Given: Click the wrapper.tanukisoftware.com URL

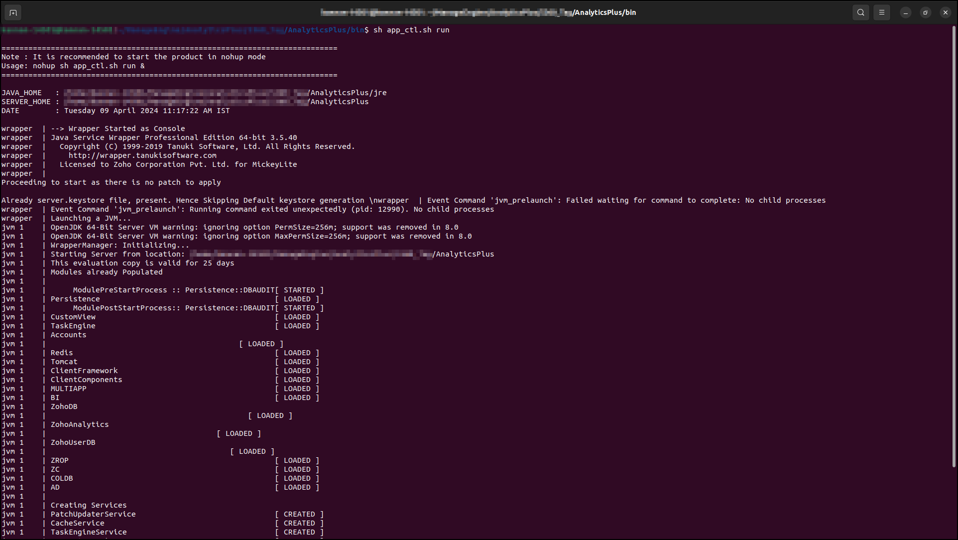Looking at the screenshot, I should click(142, 155).
